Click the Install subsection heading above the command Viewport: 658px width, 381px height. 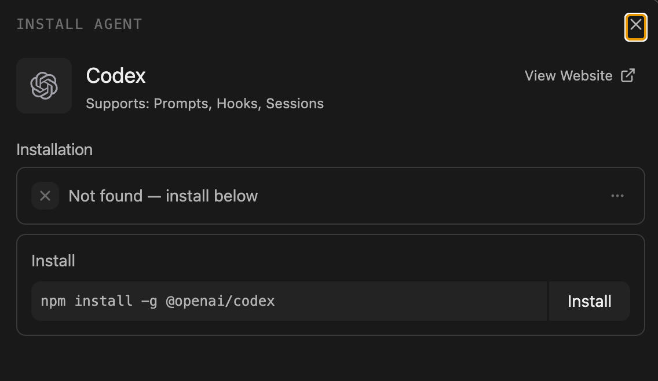point(53,261)
